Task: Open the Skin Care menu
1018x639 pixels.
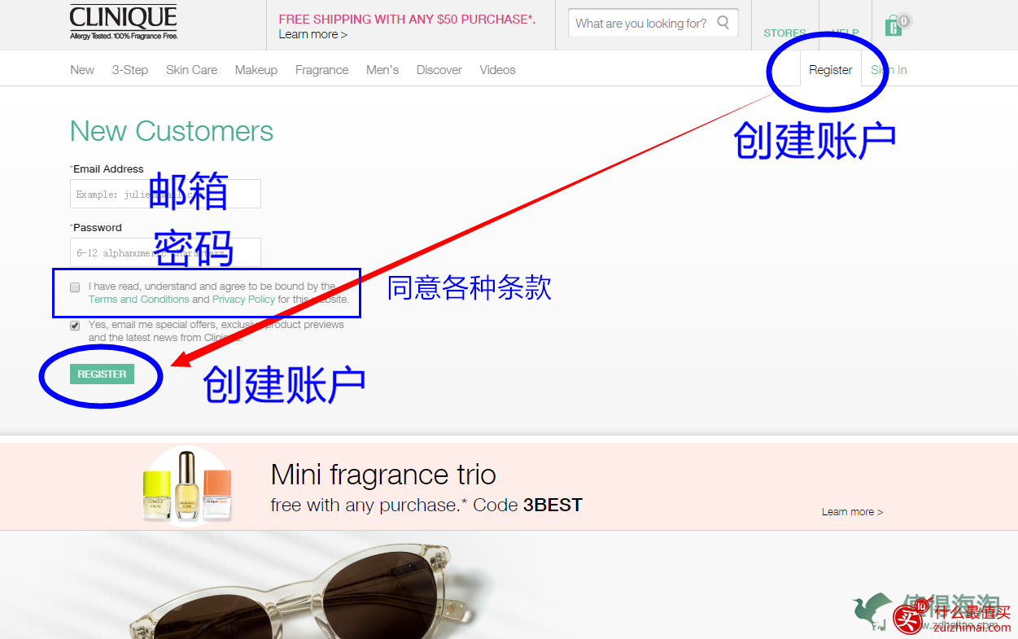Action: 191,70
